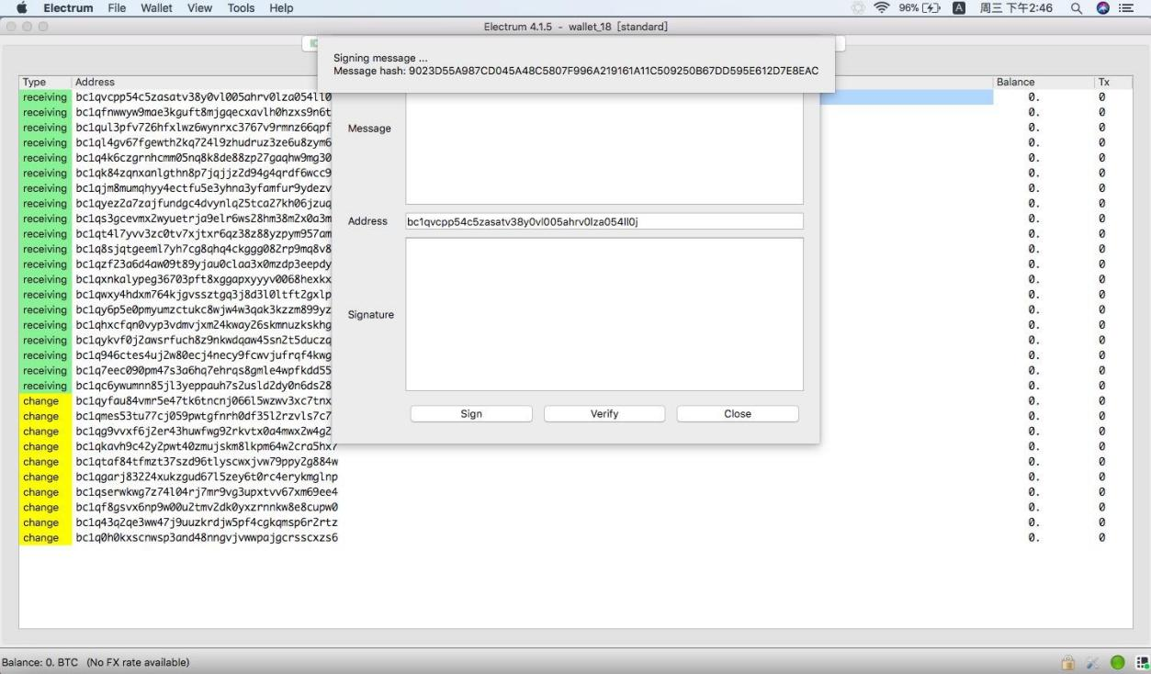Select change address bc1qserwkwg7z74l04rj7mr9vg3upxtvv67xm69ee4
Viewport: 1151px width, 674px height.
point(207,492)
